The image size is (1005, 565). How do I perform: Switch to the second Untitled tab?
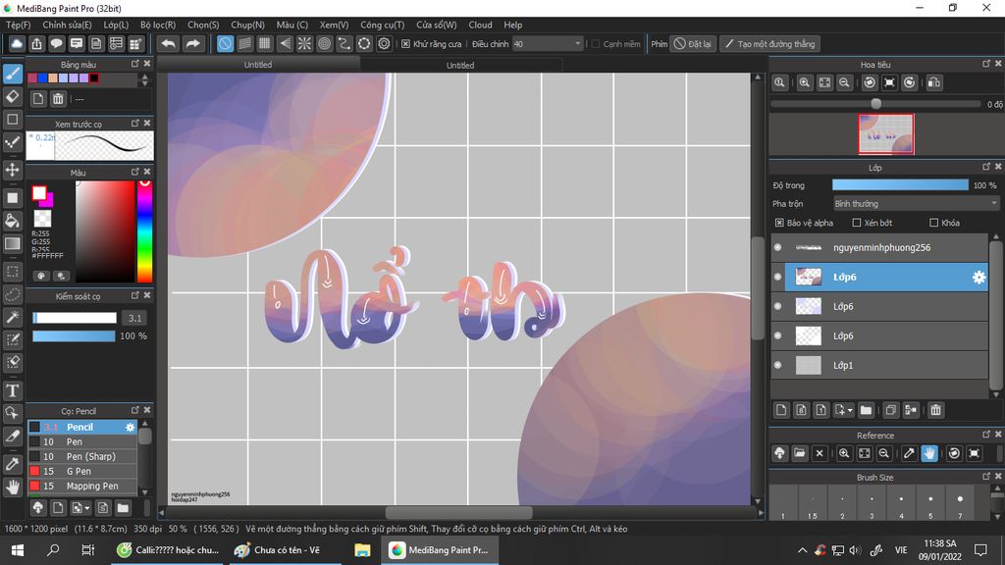pos(460,65)
